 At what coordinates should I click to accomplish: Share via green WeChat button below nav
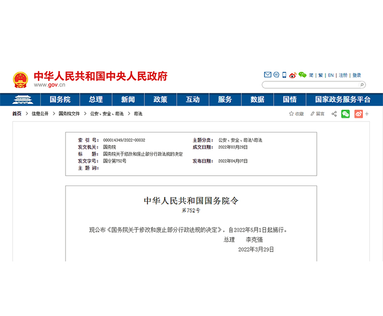(345, 114)
